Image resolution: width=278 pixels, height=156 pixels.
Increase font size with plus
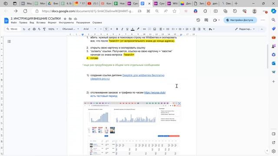pyautogui.click(x=111, y=29)
